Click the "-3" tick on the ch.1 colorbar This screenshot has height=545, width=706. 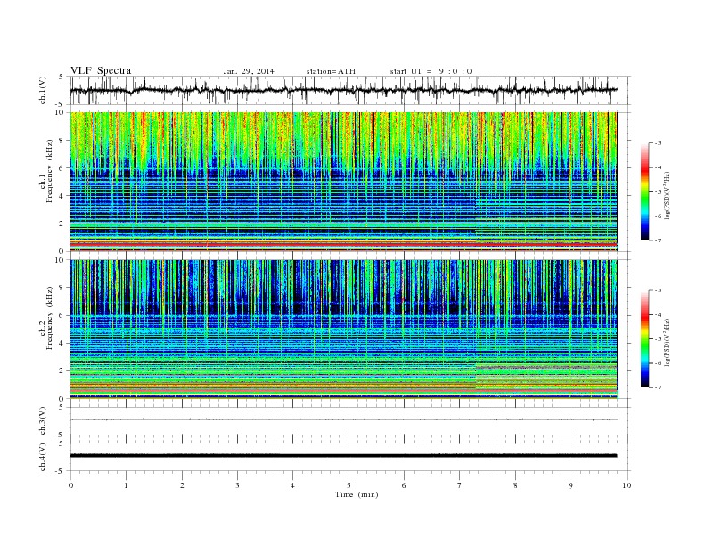pos(657,143)
